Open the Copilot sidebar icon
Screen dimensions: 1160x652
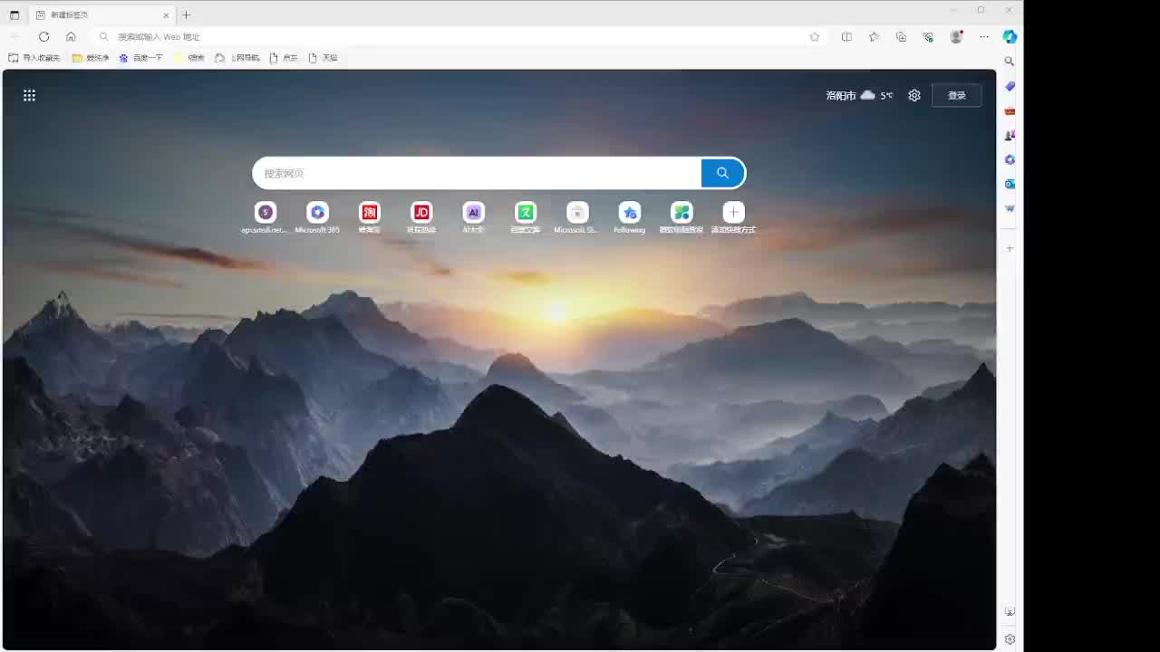1010,37
